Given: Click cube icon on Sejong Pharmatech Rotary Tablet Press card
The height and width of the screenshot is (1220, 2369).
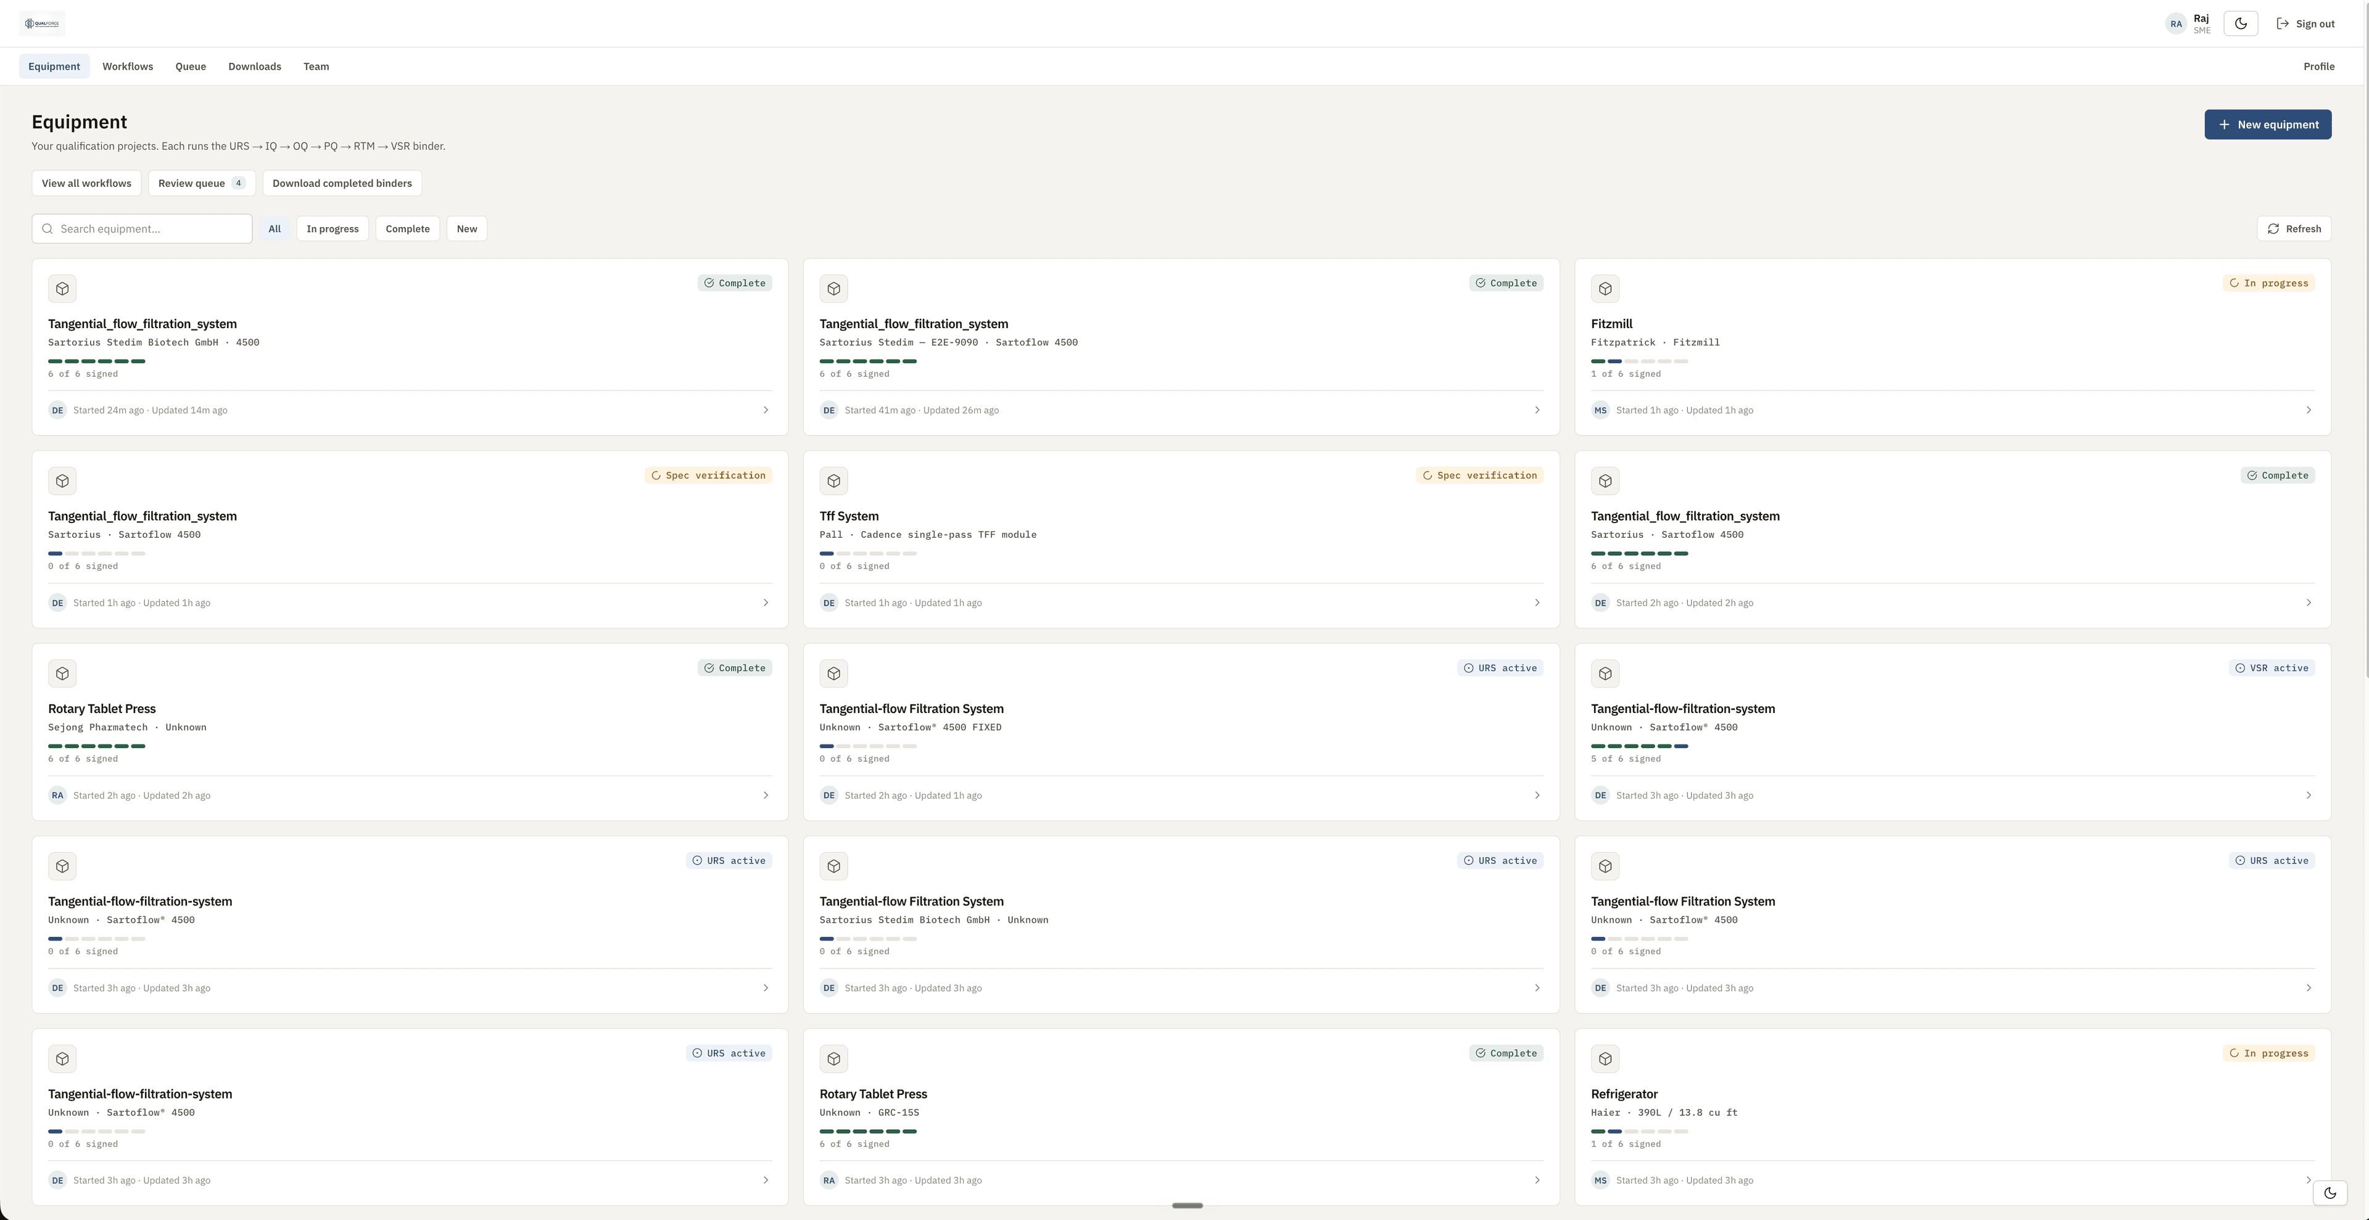Looking at the screenshot, I should click(62, 674).
